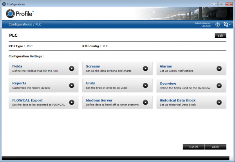235x162 pixels.
Task: Click the arrow icon on Screens card
Action: pyautogui.click(x=145, y=69)
